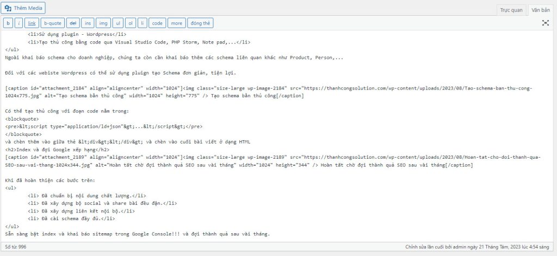Insert code tag with code button
Screen dimensions: 557x256
pos(157,23)
